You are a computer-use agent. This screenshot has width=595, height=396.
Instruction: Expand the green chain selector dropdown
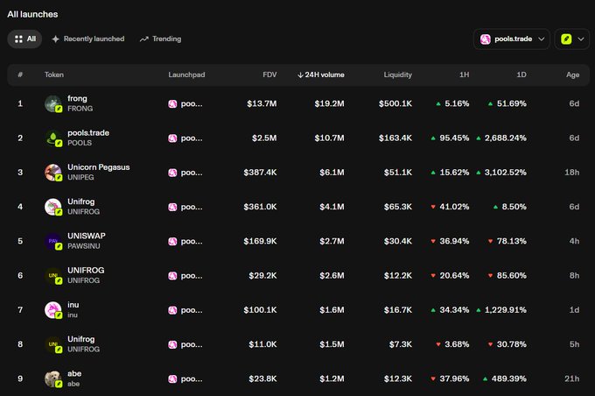tap(572, 39)
